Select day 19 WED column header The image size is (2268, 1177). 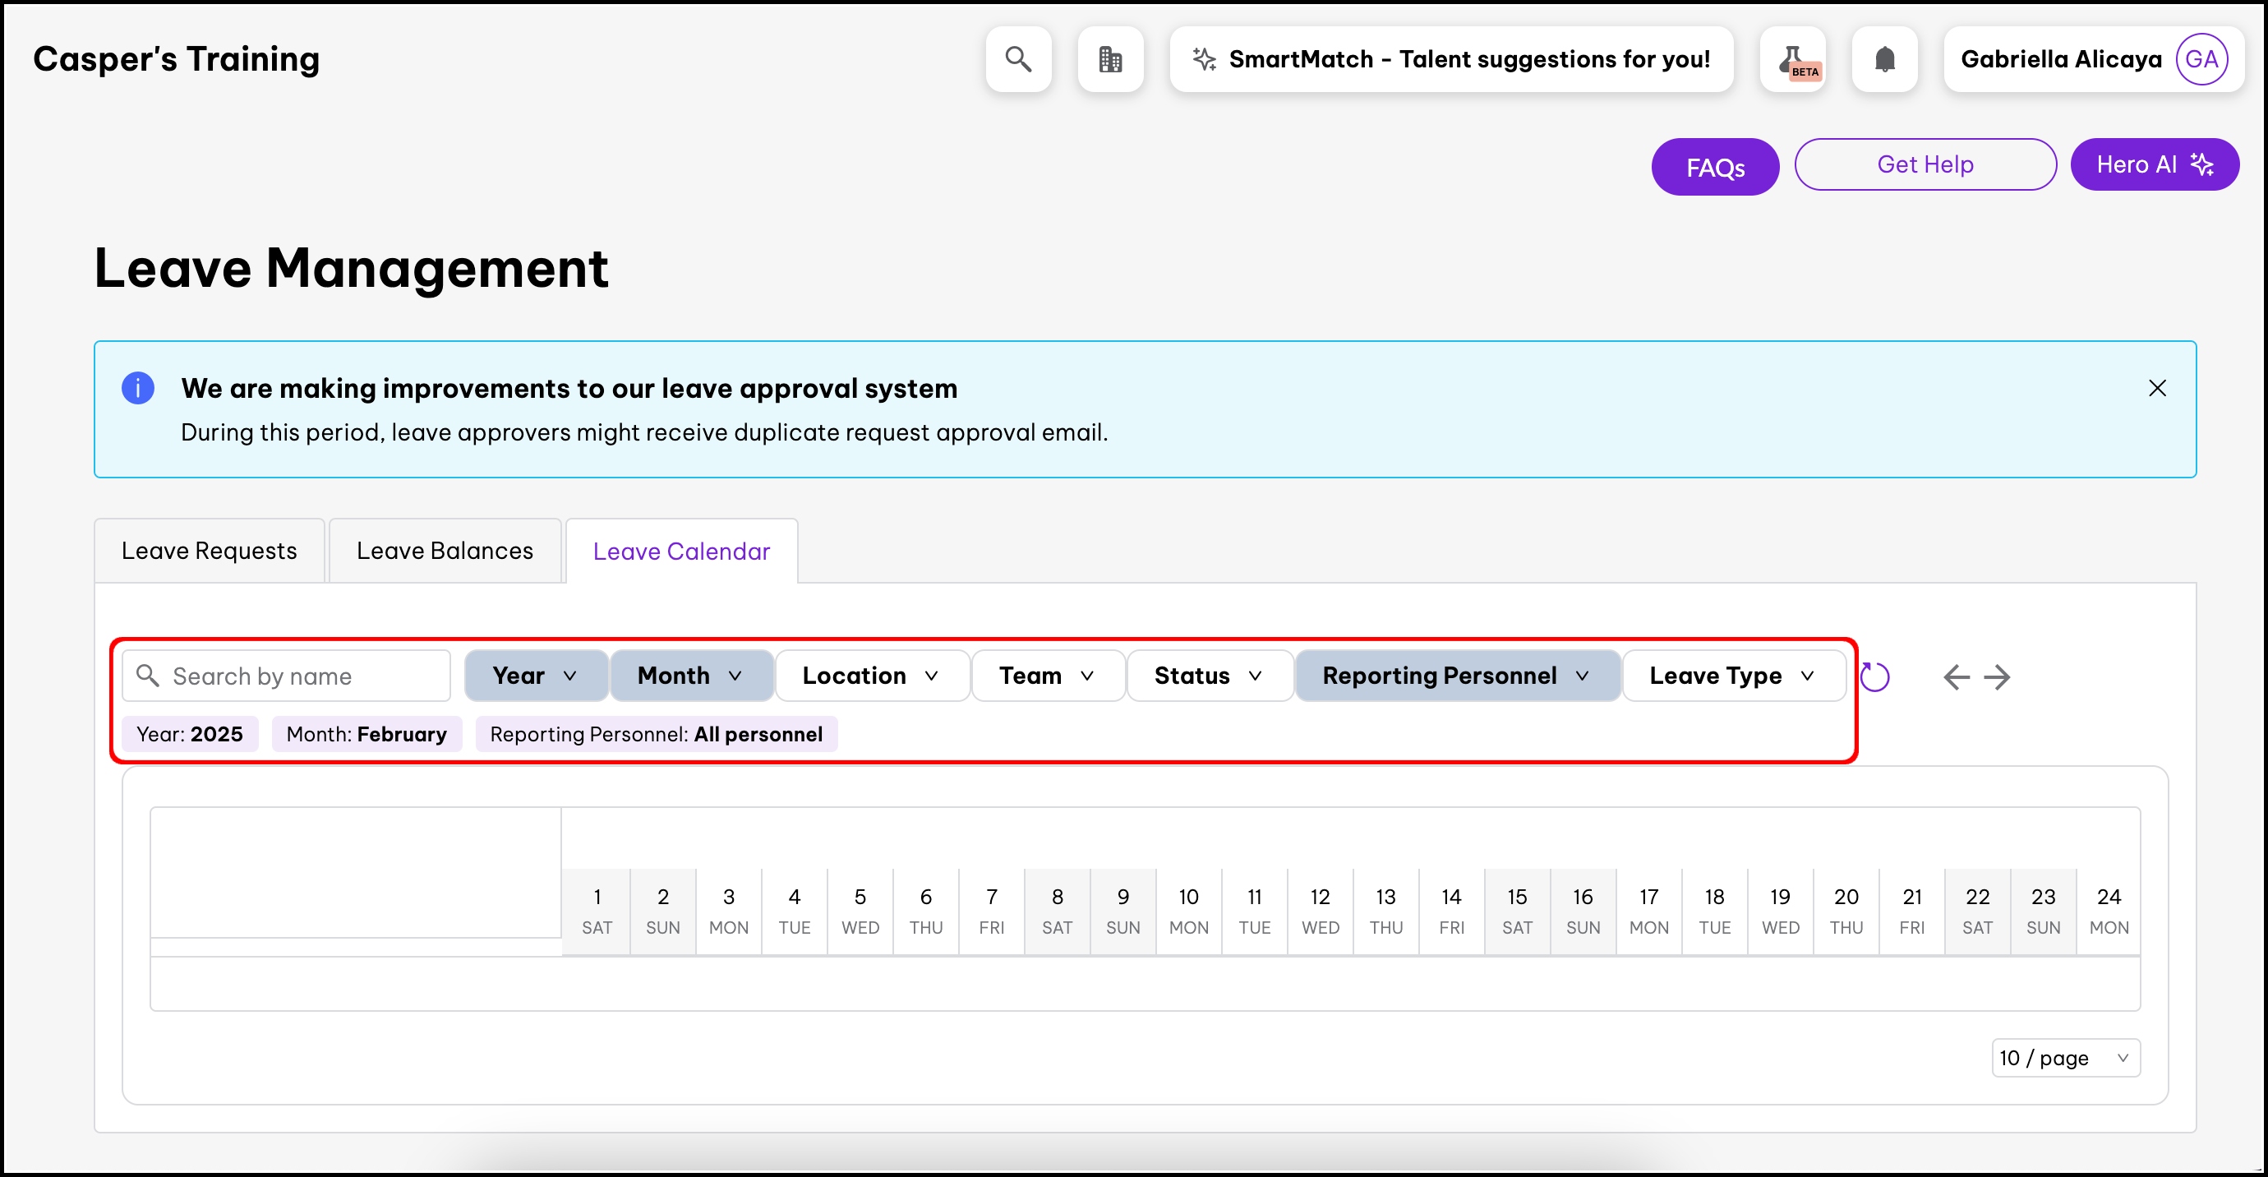pos(1780,912)
